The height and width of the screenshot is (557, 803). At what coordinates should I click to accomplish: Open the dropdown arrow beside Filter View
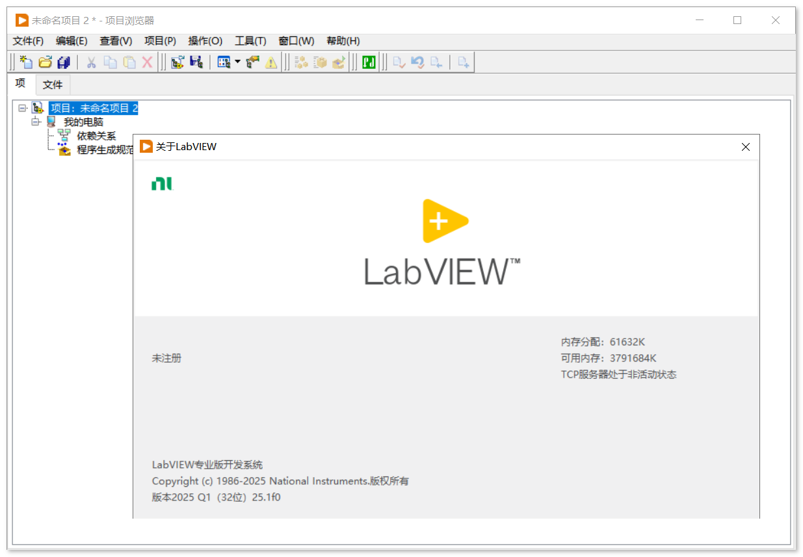(237, 62)
